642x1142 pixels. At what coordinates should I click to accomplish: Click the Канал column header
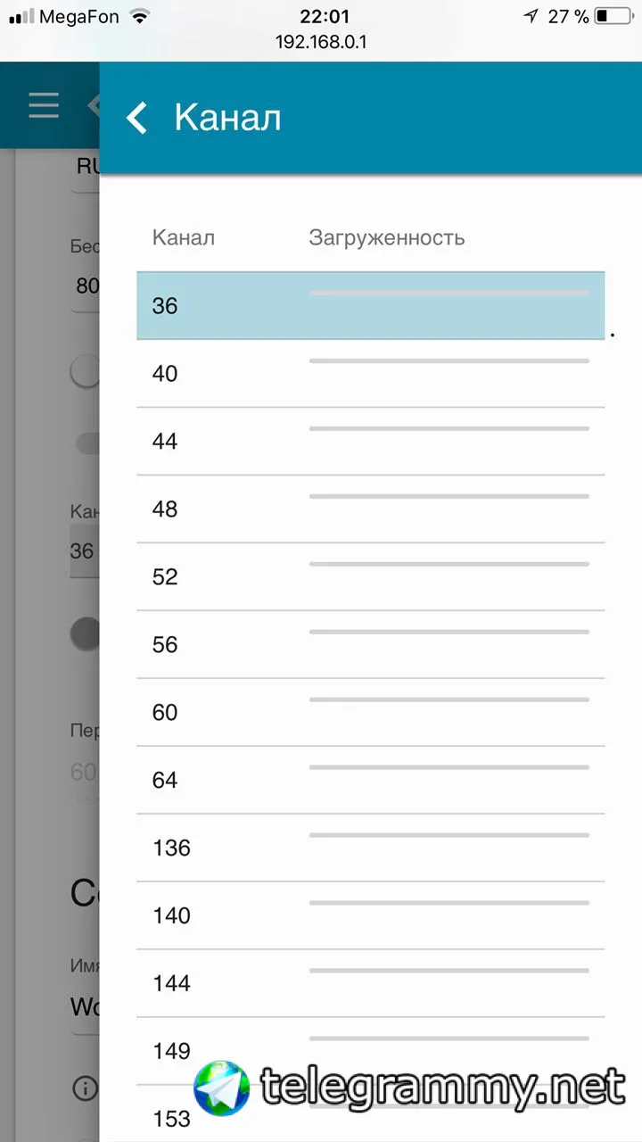pos(184,237)
